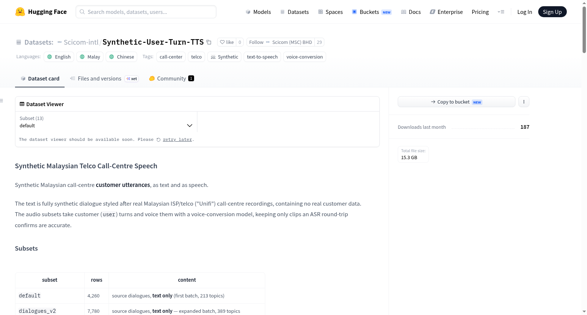Image resolution: width=587 pixels, height=315 pixels.
Task: Go to the Pricing page
Action: click(480, 12)
